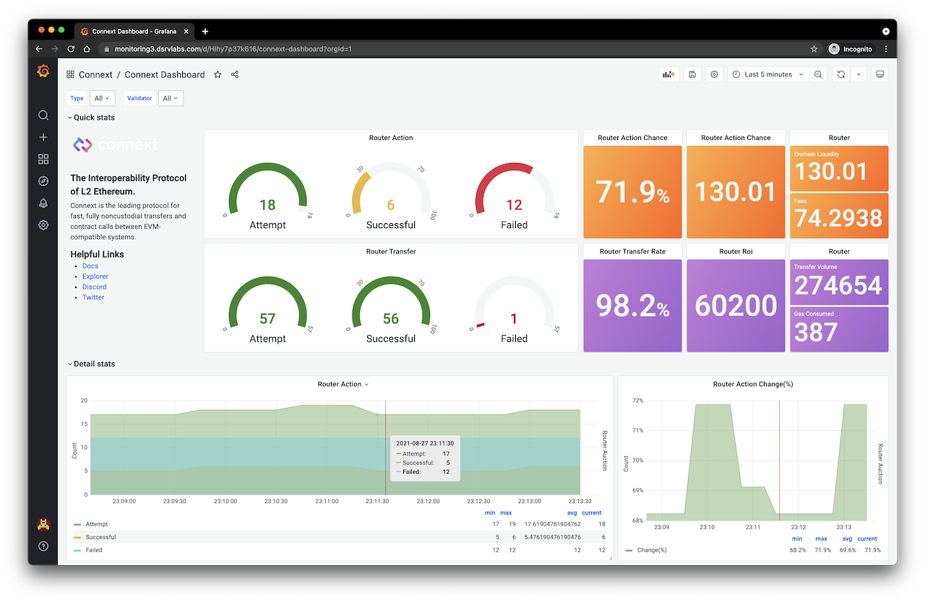Open the Docs helpful link
This screenshot has width=925, height=602.
[90, 266]
